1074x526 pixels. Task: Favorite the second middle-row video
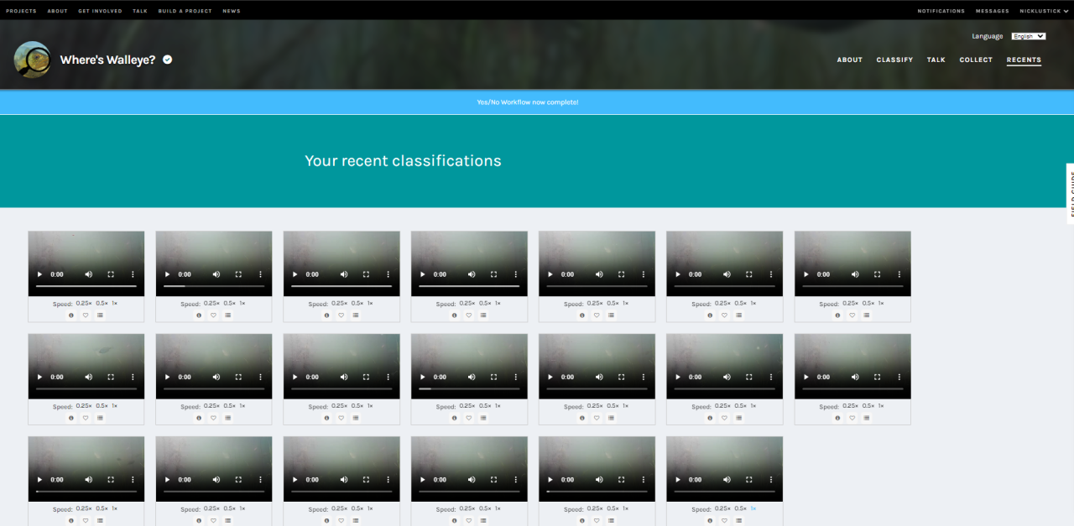click(x=213, y=418)
